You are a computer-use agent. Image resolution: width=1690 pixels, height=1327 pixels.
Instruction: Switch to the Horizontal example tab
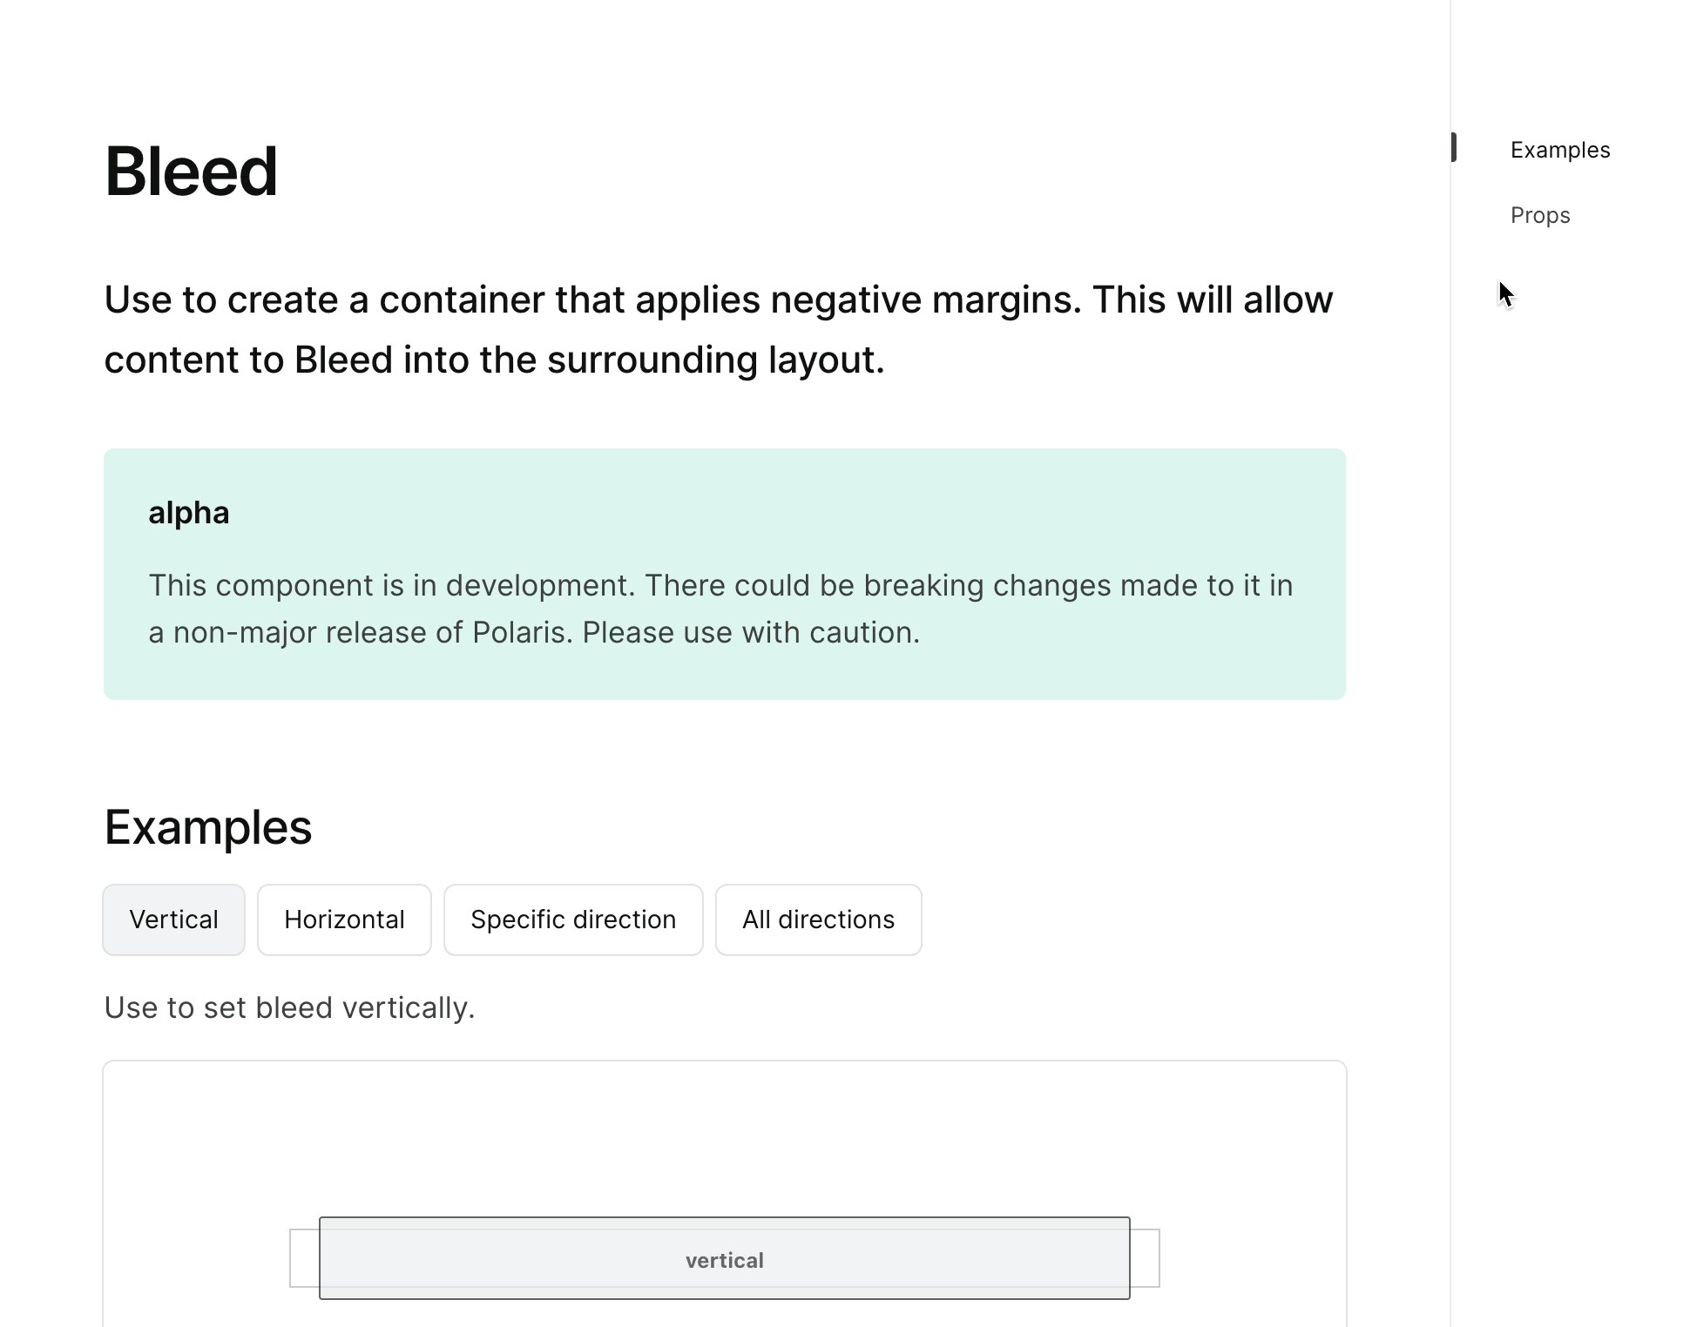coord(344,919)
